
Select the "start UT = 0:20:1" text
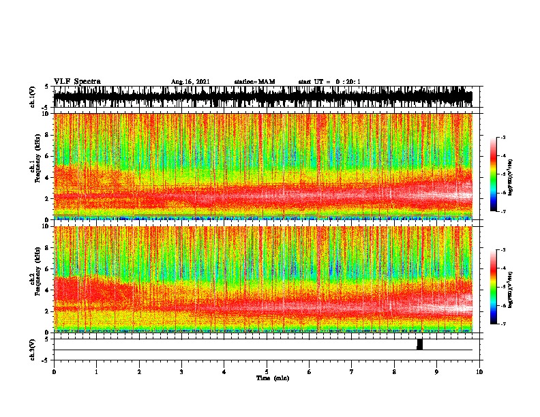point(329,82)
